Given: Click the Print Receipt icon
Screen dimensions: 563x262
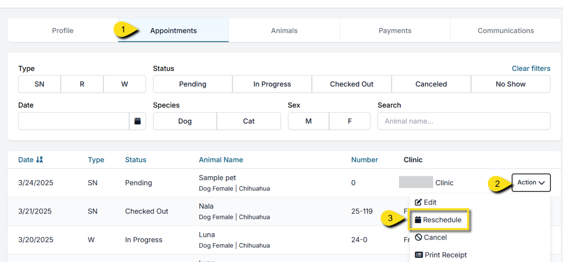Looking at the screenshot, I should pos(419,255).
